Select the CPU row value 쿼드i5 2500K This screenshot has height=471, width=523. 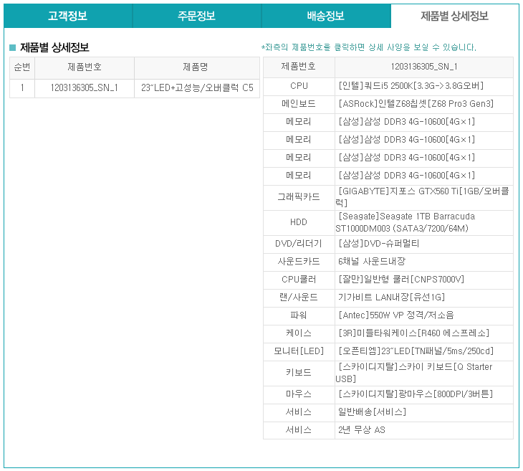point(411,86)
